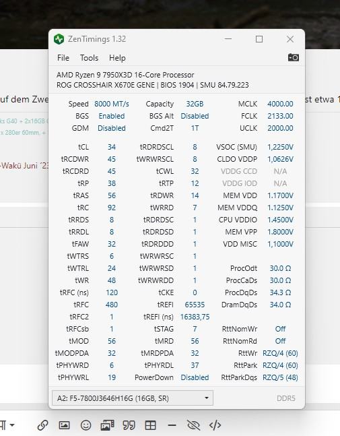Click the PowerDown Disabled value
This screenshot has height=436, width=340.
(195, 377)
